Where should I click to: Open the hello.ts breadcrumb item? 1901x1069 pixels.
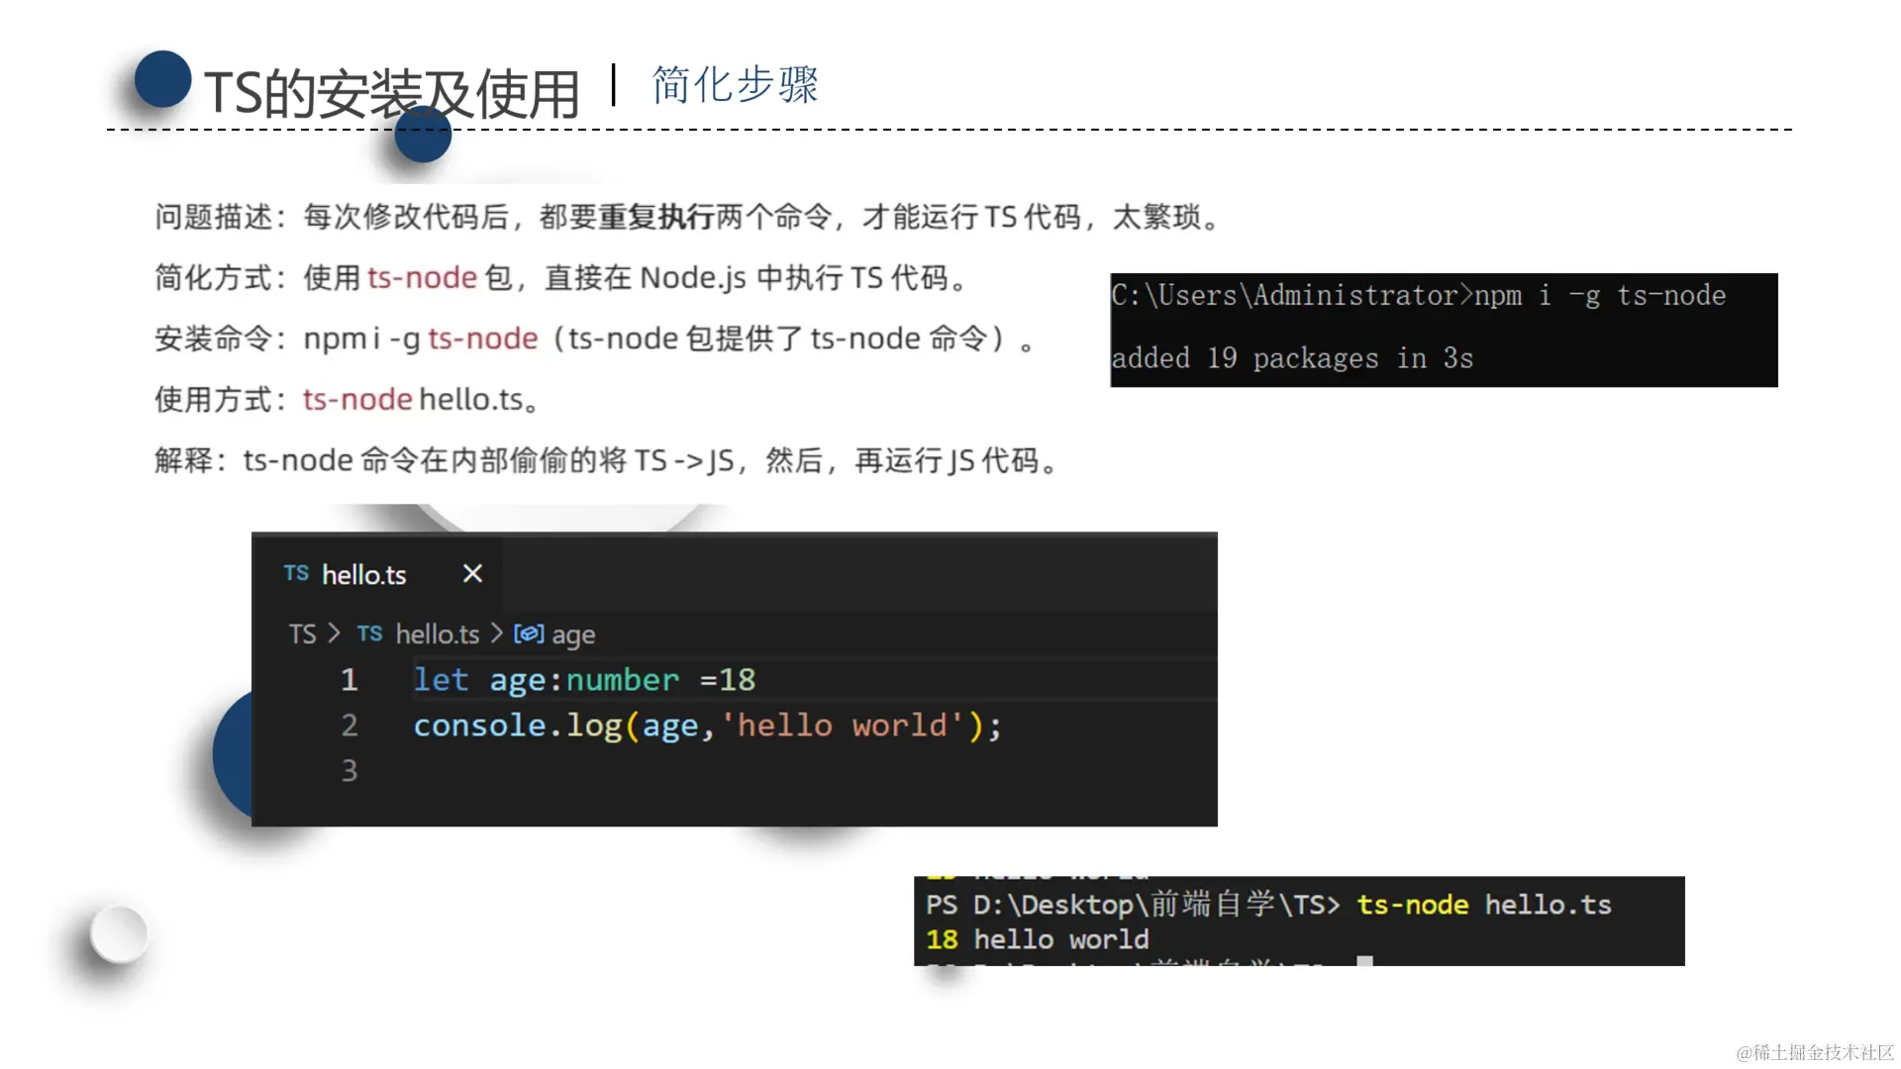437,634
